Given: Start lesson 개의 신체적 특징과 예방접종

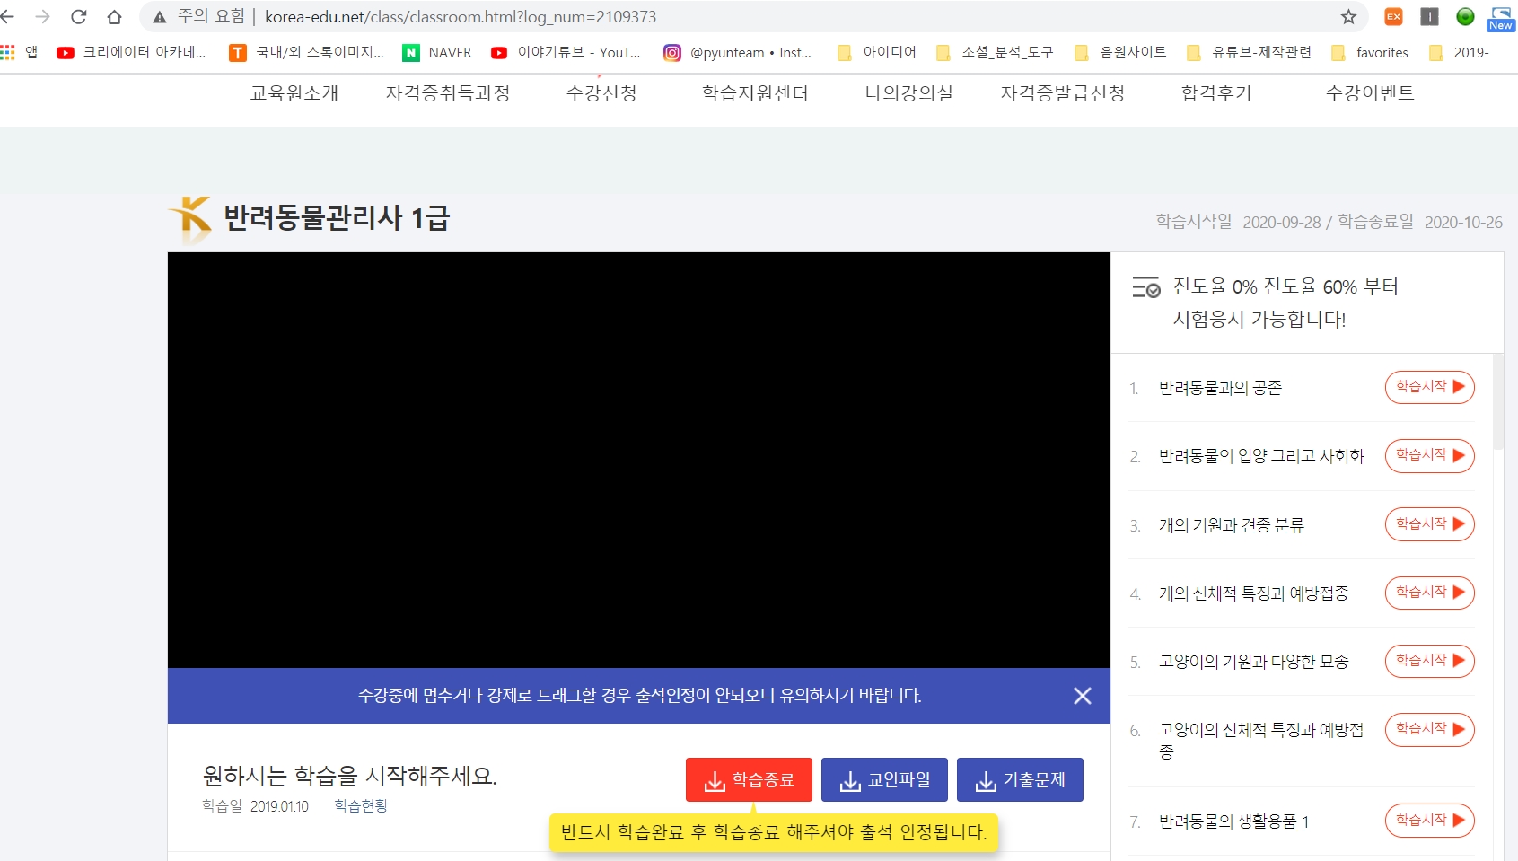Looking at the screenshot, I should pos(1430,593).
